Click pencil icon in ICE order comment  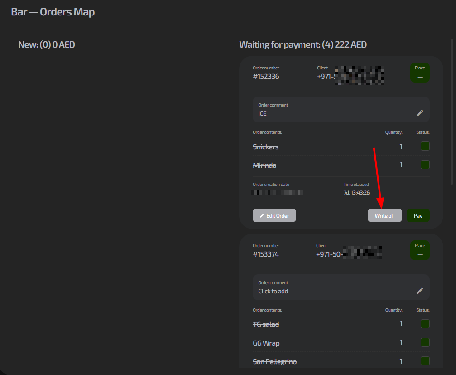point(420,113)
